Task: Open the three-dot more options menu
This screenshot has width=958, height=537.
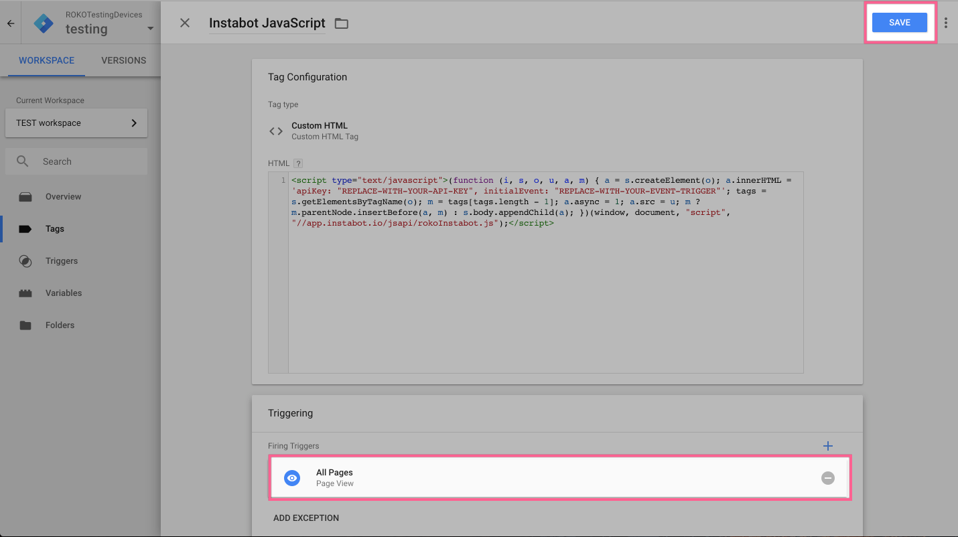Action: 946,23
